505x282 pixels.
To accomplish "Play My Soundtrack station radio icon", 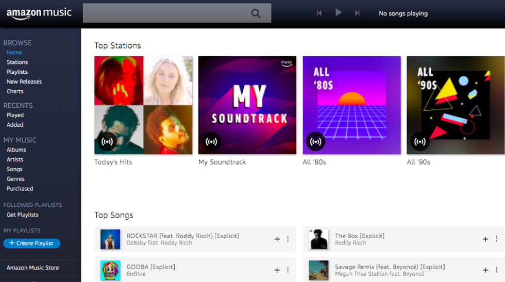I will 211,141.
